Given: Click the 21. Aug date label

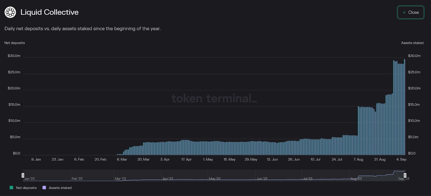Looking at the screenshot, I should (380, 160).
